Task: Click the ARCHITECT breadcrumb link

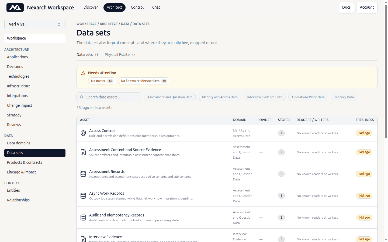Action: (x=109, y=24)
